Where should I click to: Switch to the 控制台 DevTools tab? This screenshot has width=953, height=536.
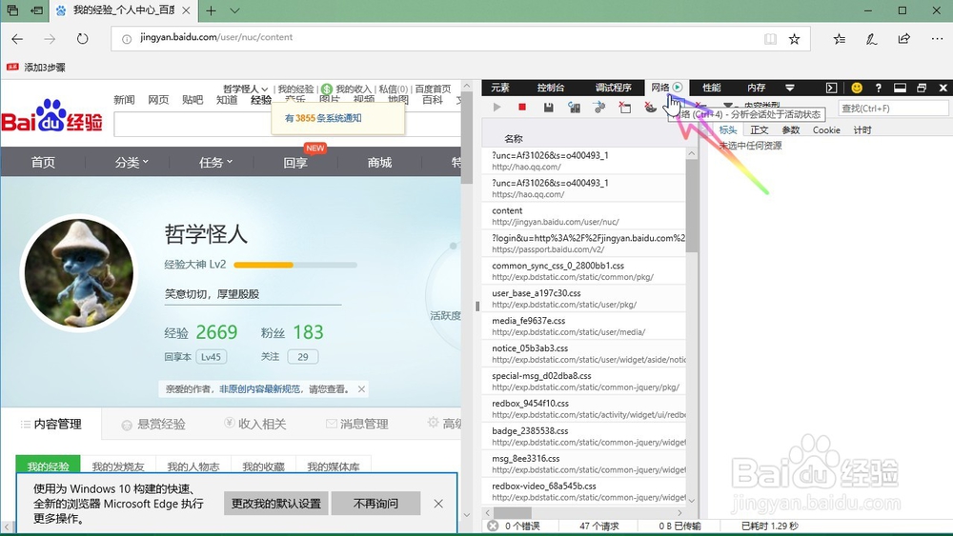click(551, 88)
